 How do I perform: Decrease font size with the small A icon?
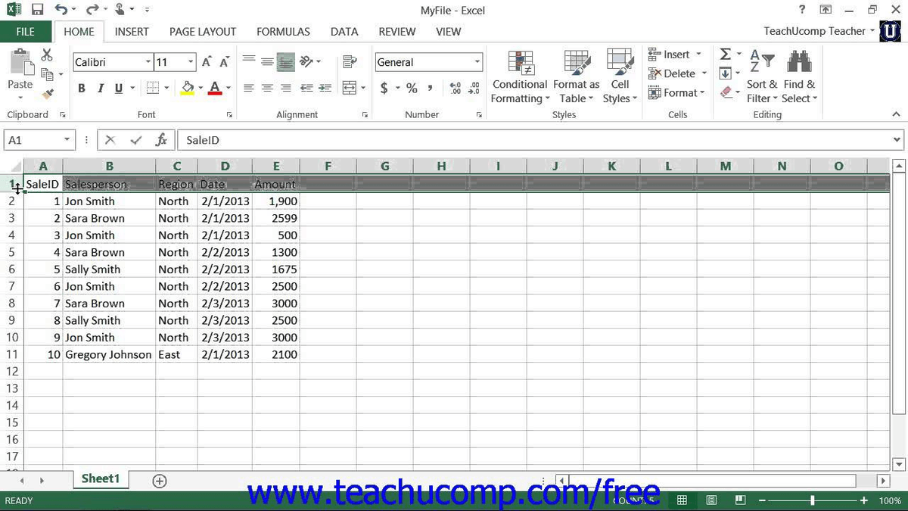(225, 62)
